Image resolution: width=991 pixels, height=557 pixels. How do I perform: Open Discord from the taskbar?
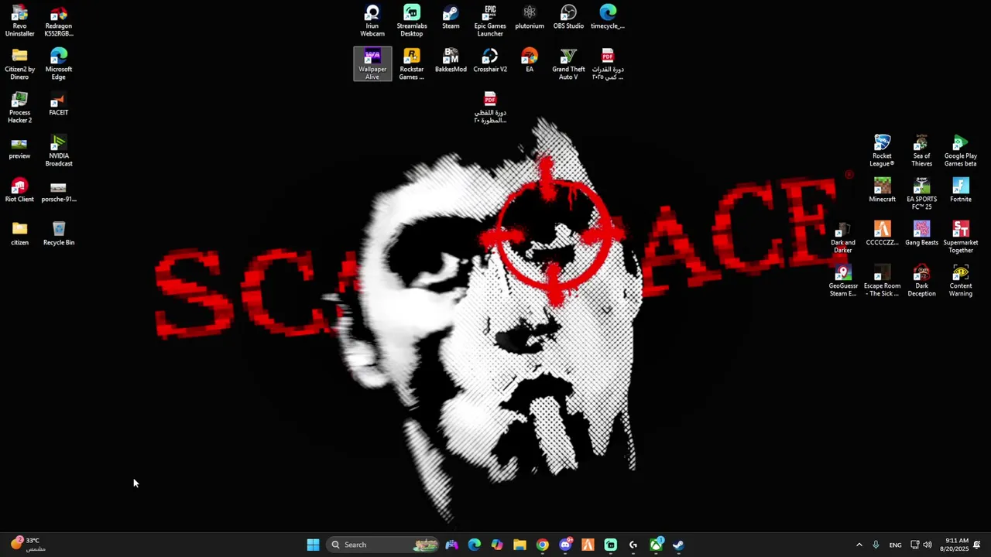[x=565, y=545]
